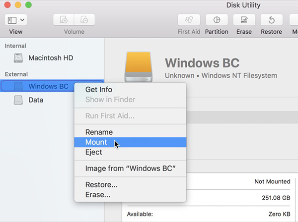
Task: Select the Macintosh HD disk
Action: (50, 58)
